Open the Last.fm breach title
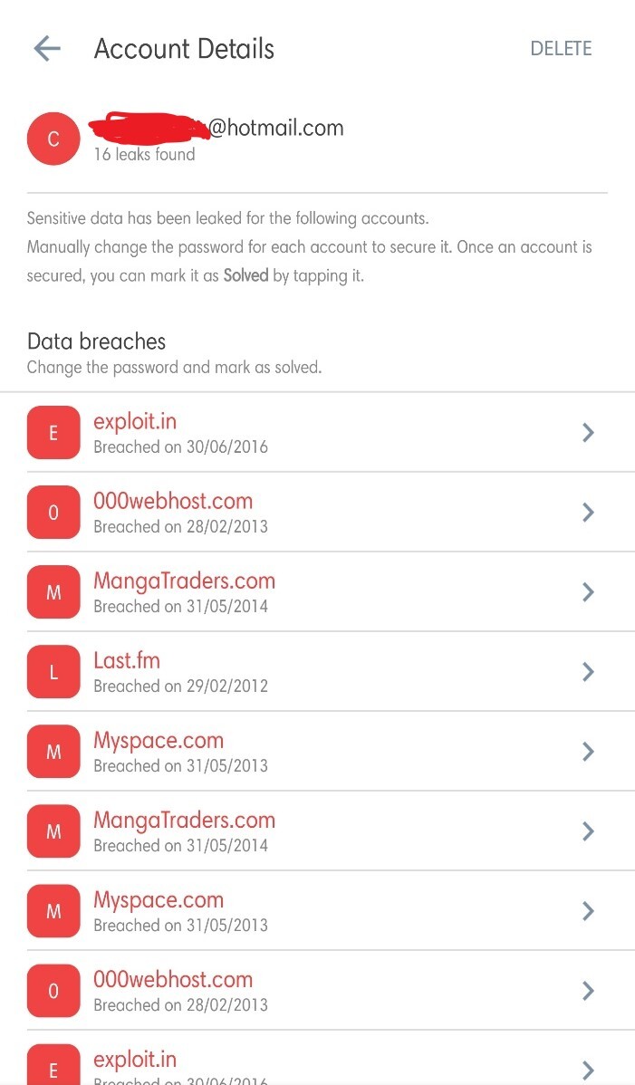 pyautogui.click(x=127, y=661)
